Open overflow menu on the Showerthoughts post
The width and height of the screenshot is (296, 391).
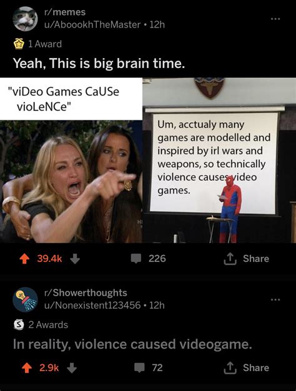click(x=276, y=299)
